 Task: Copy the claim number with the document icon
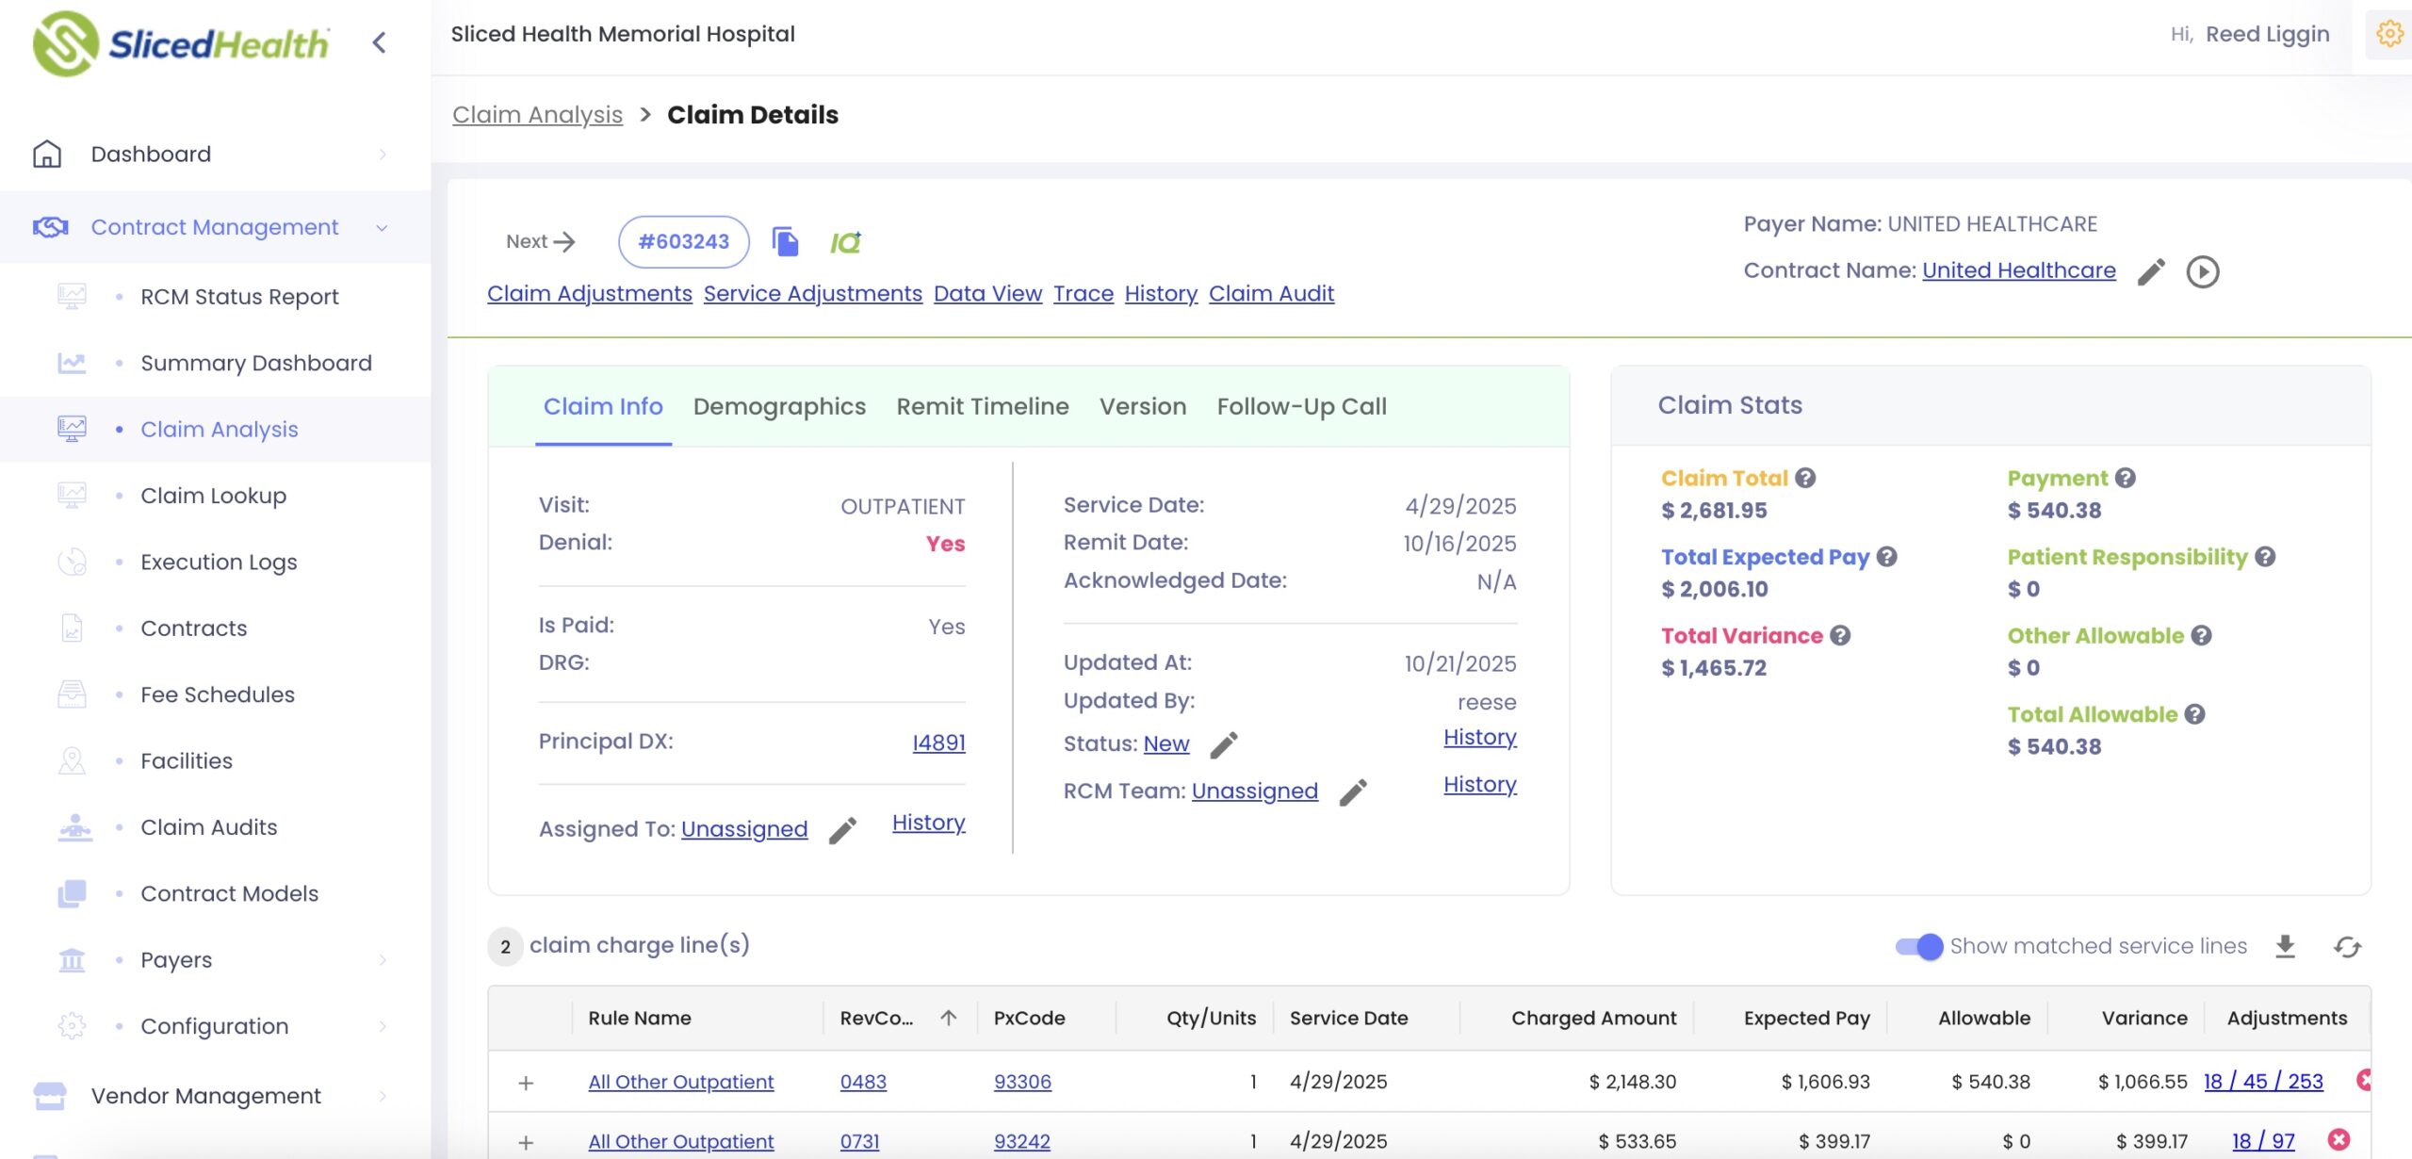(x=785, y=241)
